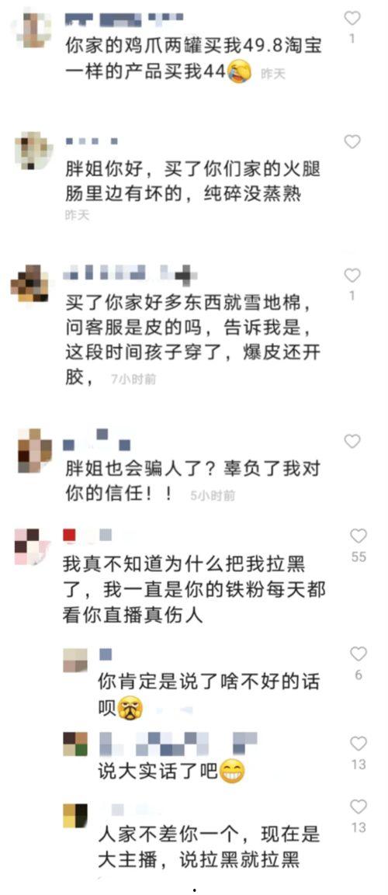
Task: Like the spoiled ham sausage comment
Action: pos(352,141)
